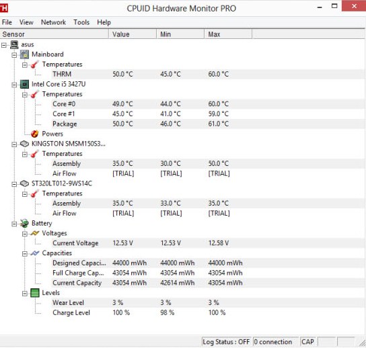Click the Battery icon
This screenshot has height=348, width=366.
pyautogui.click(x=24, y=223)
